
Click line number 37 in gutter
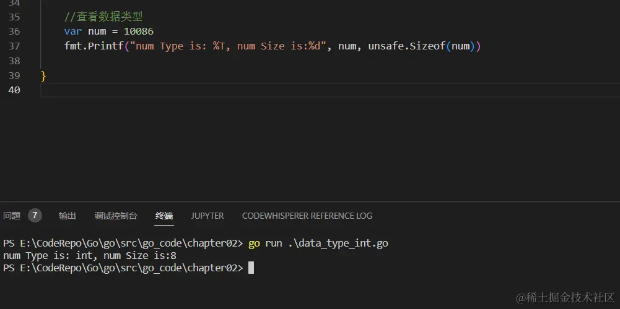coord(14,46)
